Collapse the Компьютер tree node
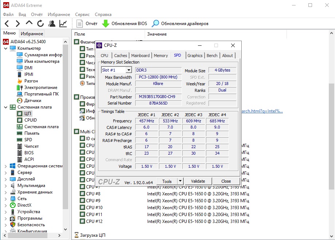This screenshot has height=240, width=335. 5,48
